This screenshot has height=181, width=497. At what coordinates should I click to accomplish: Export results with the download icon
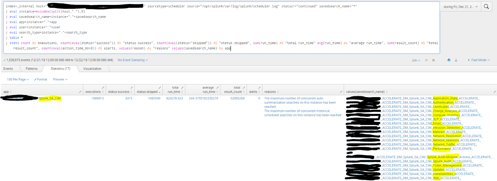point(456,60)
